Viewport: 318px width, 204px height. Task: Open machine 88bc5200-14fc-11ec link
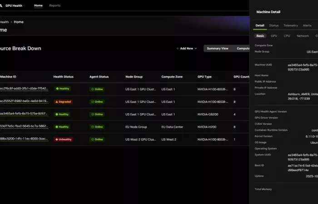coord(24,139)
